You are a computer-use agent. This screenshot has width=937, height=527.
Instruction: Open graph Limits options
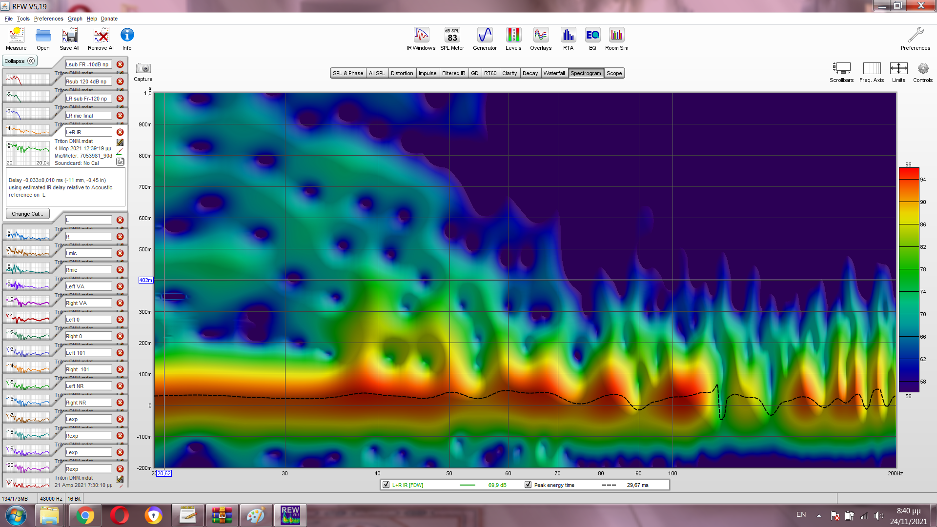pos(898,69)
